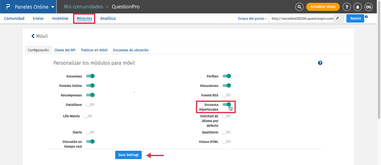Click the blue help icon beside Personalizar heading

[x=320, y=63]
